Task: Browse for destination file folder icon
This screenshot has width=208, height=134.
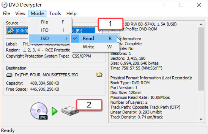Action: 99,75
